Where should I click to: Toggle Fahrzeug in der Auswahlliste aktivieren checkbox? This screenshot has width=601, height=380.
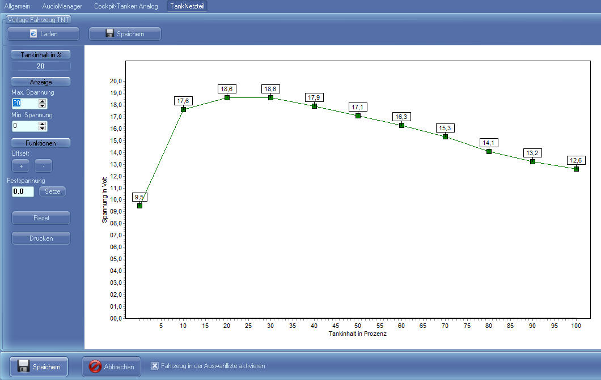[x=155, y=366]
